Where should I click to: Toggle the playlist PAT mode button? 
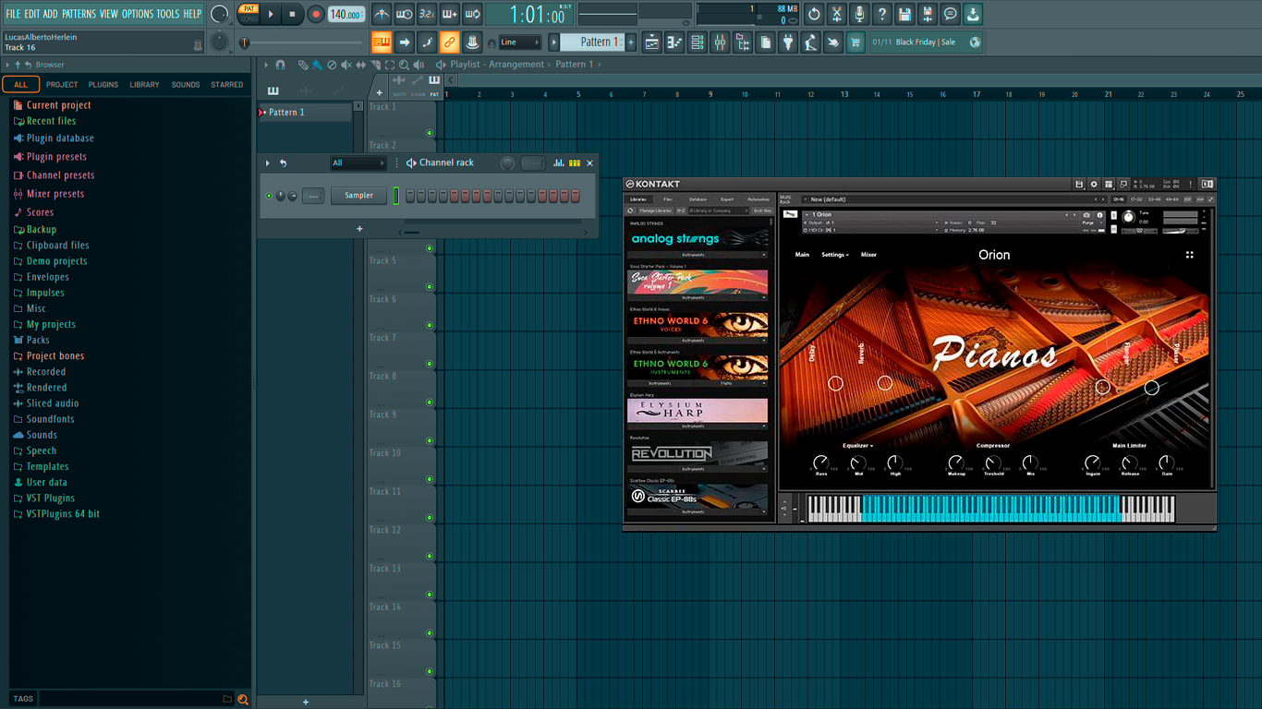pos(434,83)
